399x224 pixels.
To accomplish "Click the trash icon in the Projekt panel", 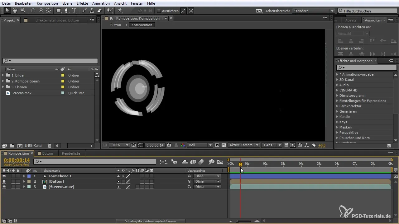I will tap(50, 146).
